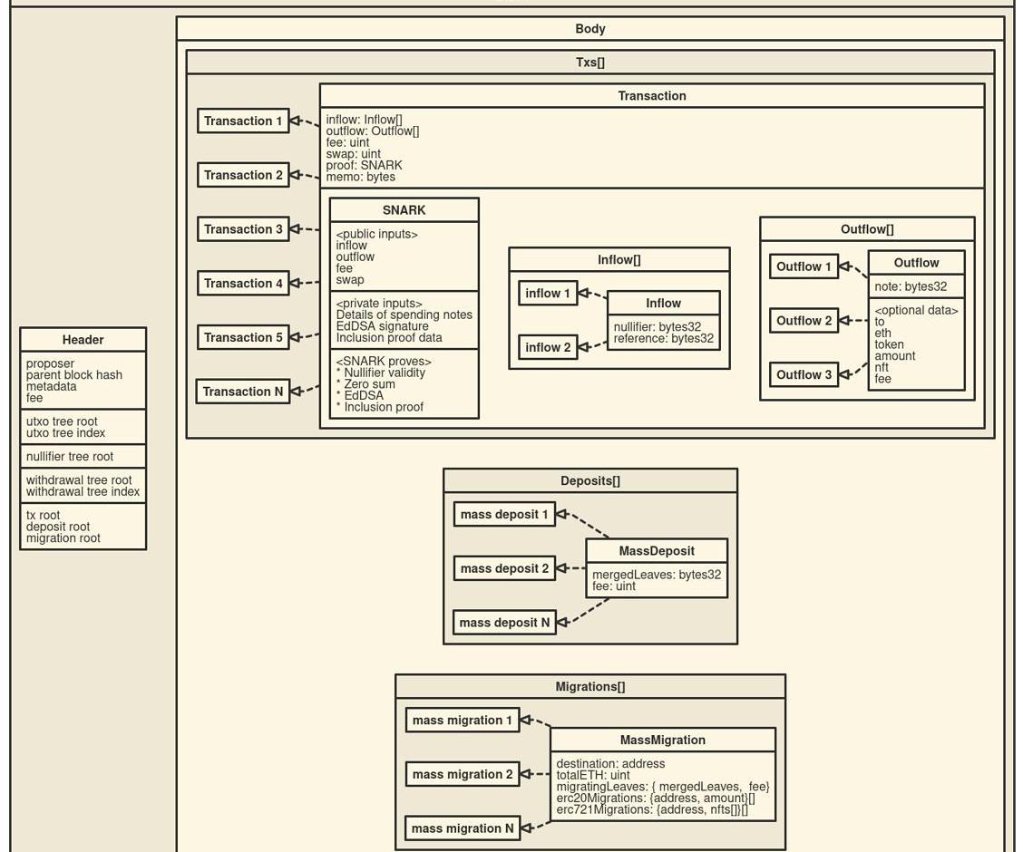
Task: Select the Outflow 1 box
Action: (804, 266)
